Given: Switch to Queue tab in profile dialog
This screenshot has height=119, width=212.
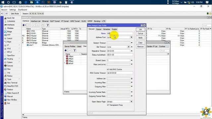Looking at the screenshot, I should (x=99, y=29).
